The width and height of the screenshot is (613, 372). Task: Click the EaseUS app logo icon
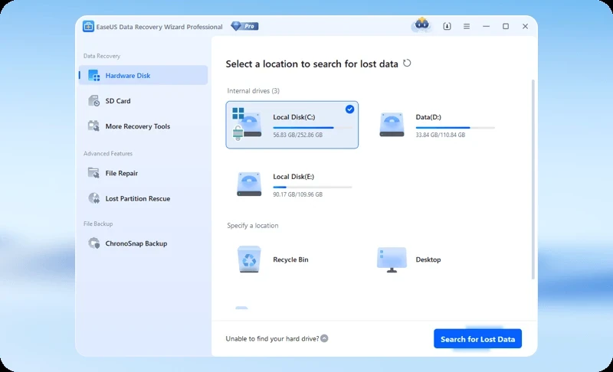88,27
